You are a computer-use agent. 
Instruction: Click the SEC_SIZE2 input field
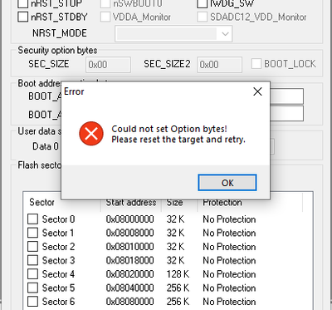tap(219, 65)
